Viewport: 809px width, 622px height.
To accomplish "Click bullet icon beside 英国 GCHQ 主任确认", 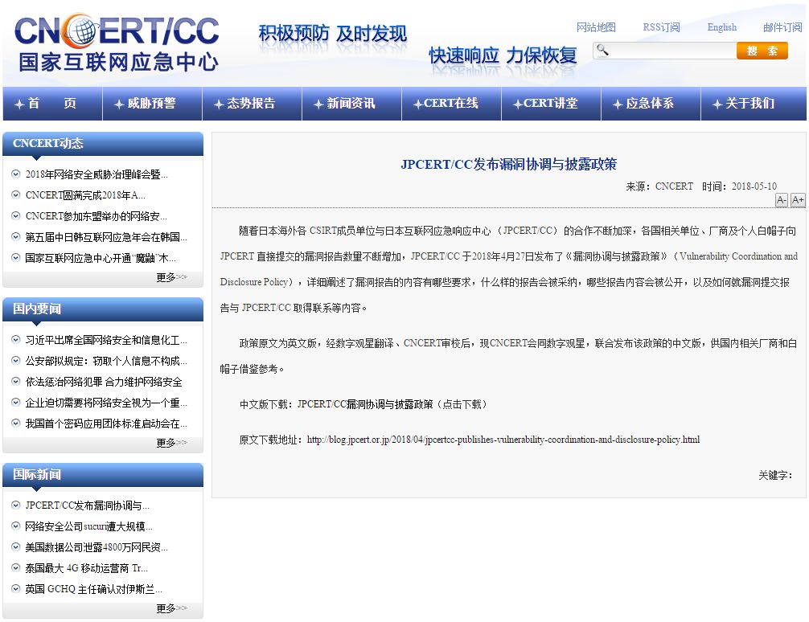I will click(16, 588).
